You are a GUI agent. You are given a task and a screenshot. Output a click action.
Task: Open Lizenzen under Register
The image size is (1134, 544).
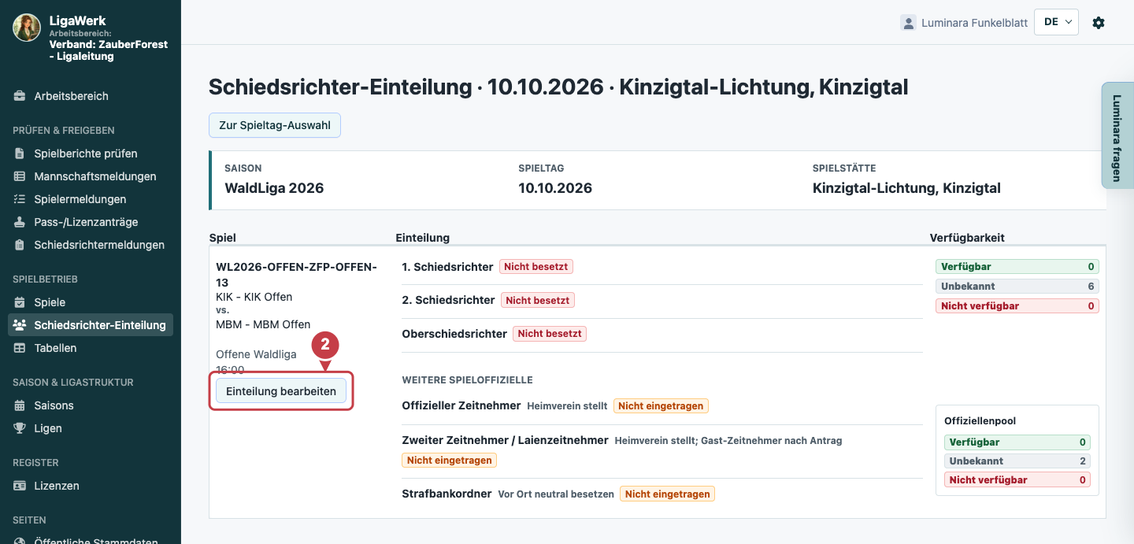91,486
